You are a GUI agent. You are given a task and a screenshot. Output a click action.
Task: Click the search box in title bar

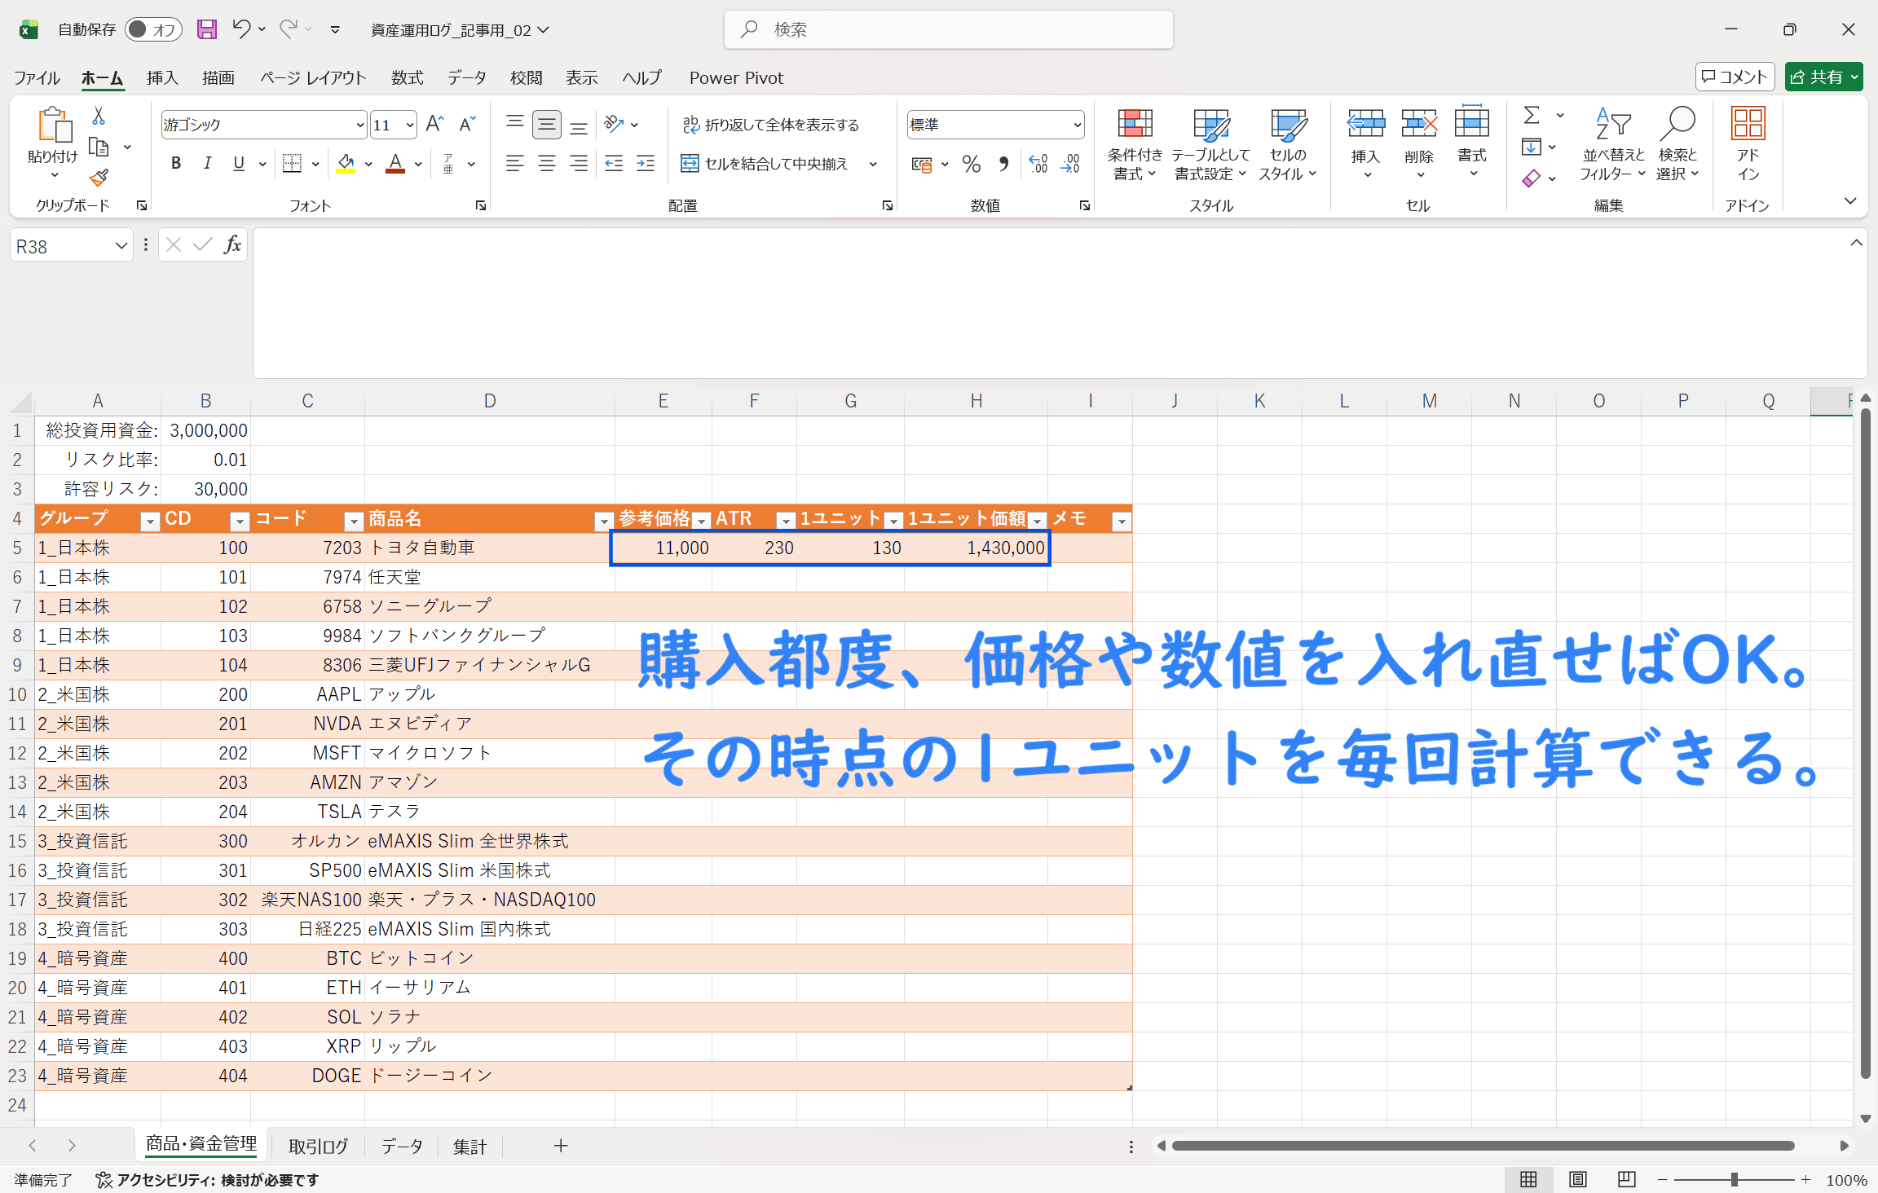pos(948,30)
